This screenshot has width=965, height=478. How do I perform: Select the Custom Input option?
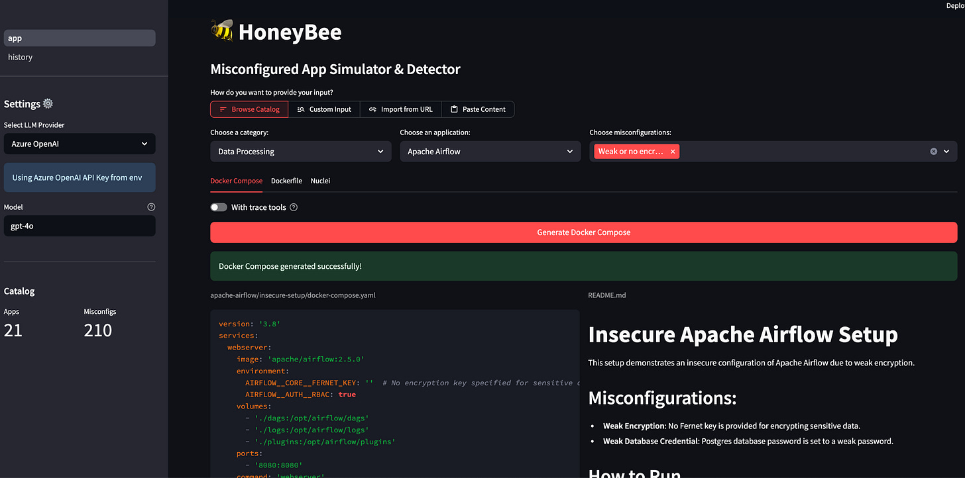click(324, 109)
